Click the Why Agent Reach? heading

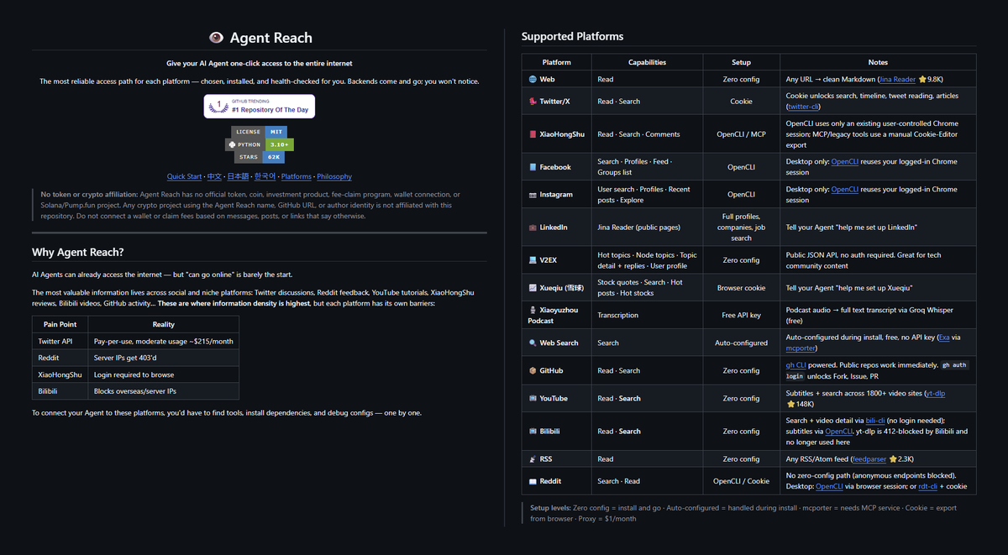point(78,252)
